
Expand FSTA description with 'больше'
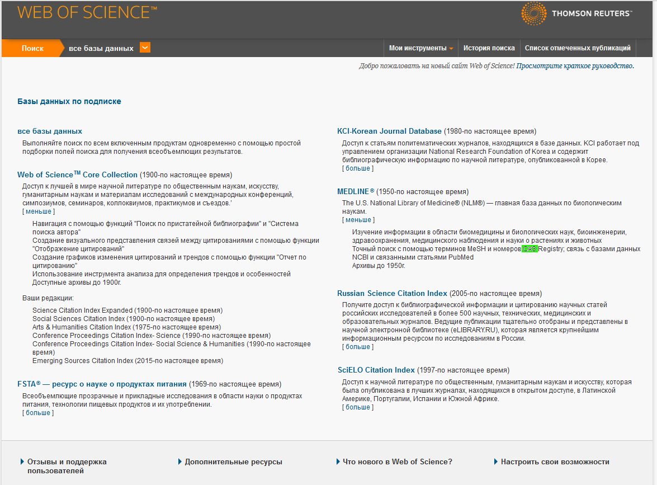pyautogui.click(x=38, y=413)
